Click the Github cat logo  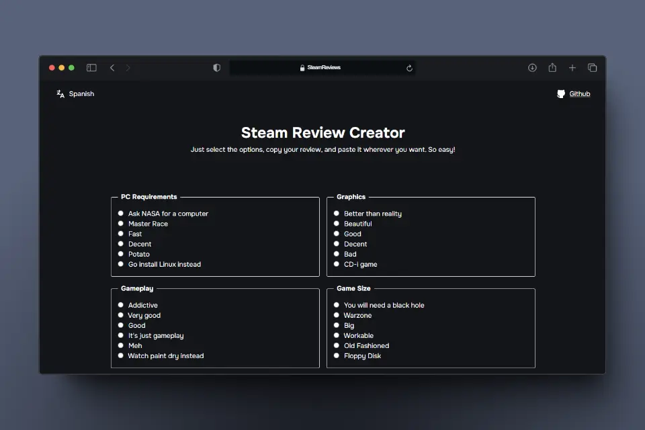[x=560, y=94]
